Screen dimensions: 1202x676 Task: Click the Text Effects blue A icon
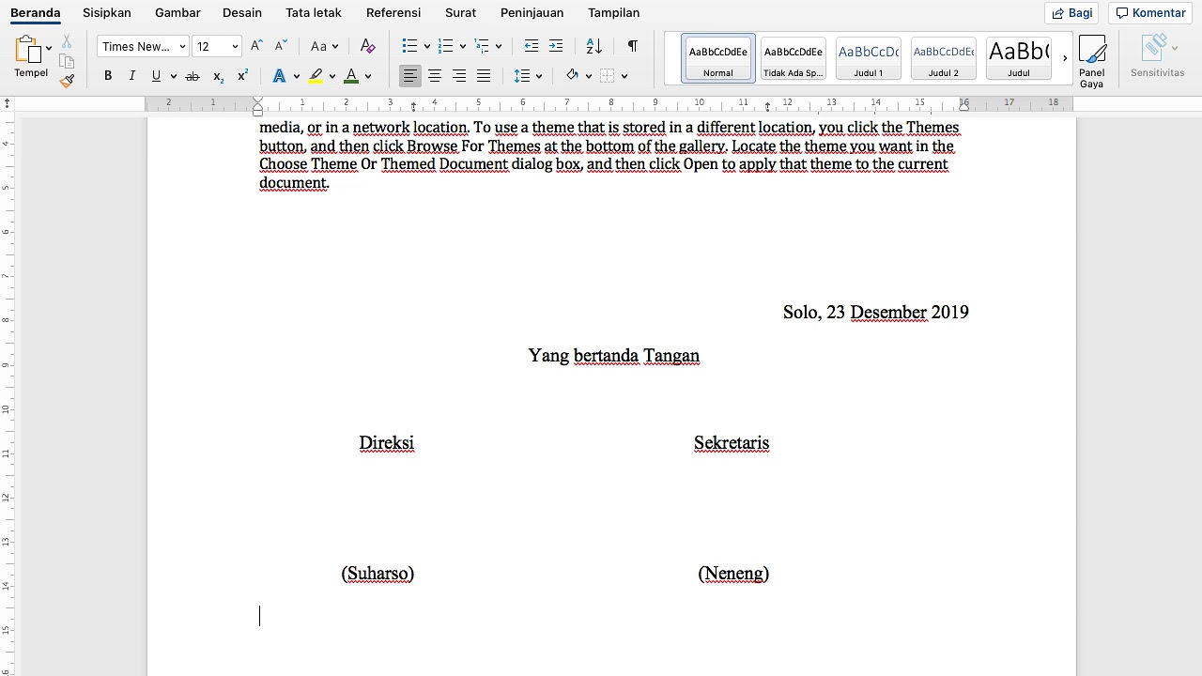[x=279, y=76]
